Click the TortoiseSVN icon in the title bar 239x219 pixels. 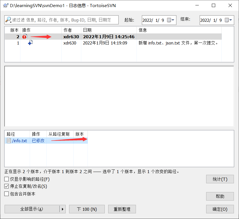coord(5,5)
